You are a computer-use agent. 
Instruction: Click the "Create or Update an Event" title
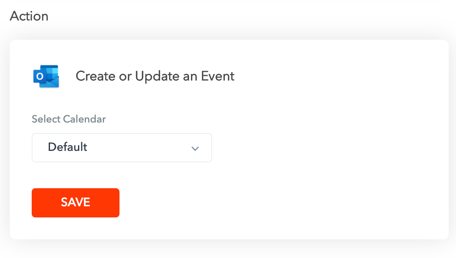155,76
